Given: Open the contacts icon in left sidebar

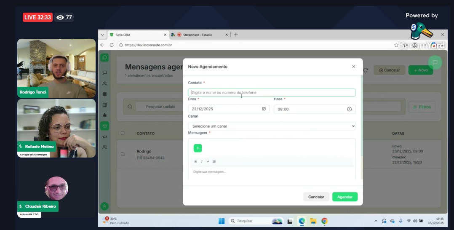Looking at the screenshot, I should click(105, 83).
